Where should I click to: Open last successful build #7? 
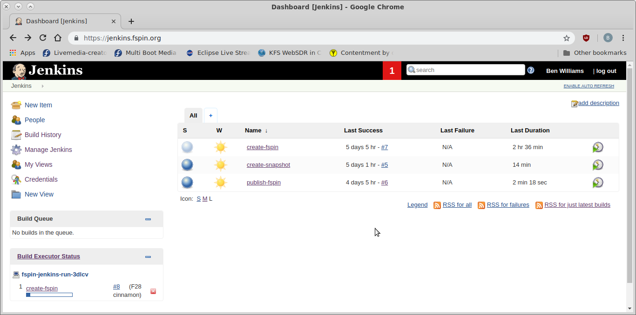click(385, 147)
